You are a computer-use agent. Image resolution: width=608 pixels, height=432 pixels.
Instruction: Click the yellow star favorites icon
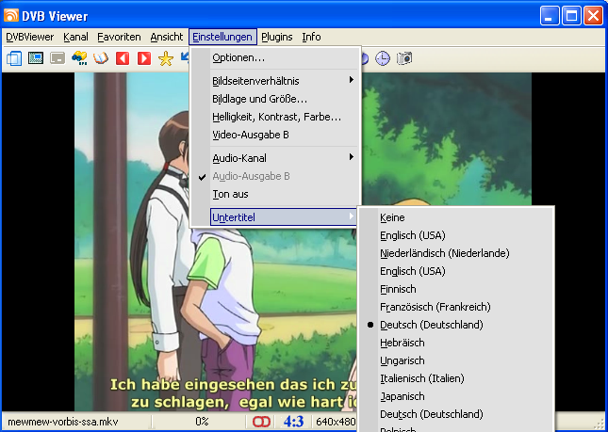(x=166, y=58)
